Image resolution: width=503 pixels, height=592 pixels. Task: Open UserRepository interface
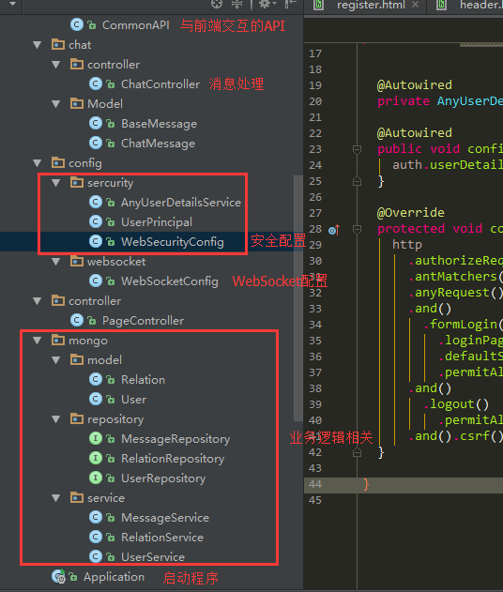click(163, 478)
